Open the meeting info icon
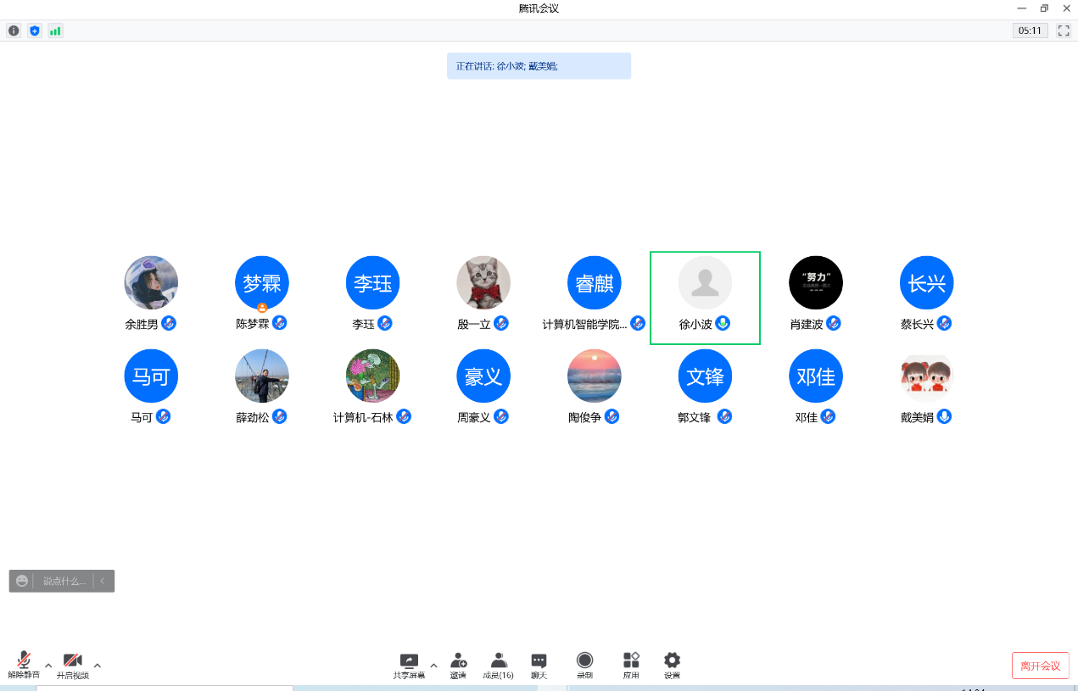Screen dimensions: 1078x691 [x=14, y=31]
